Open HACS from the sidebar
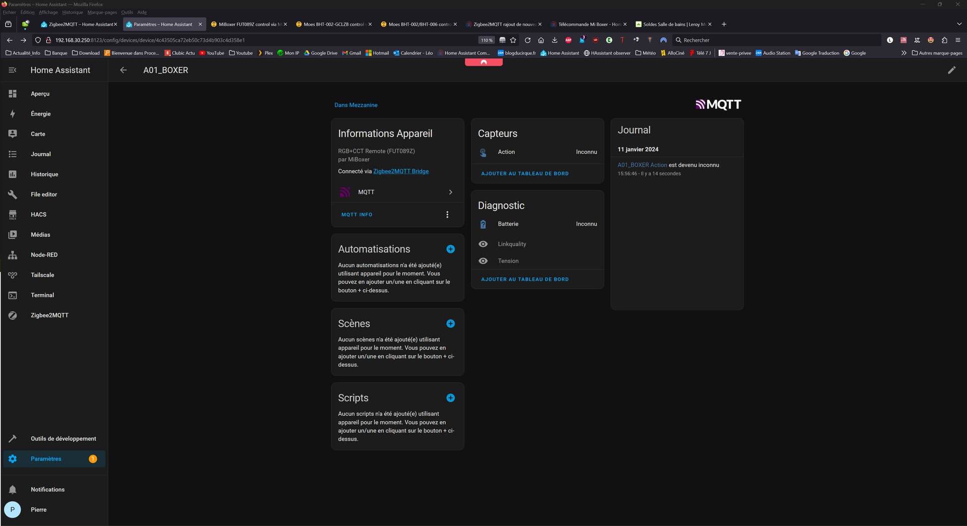The width and height of the screenshot is (967, 526). pos(38,215)
